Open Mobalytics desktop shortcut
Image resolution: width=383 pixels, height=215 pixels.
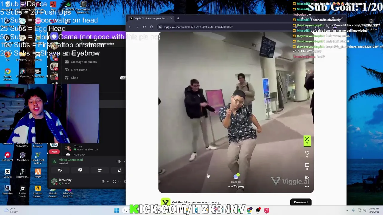tap(23, 157)
